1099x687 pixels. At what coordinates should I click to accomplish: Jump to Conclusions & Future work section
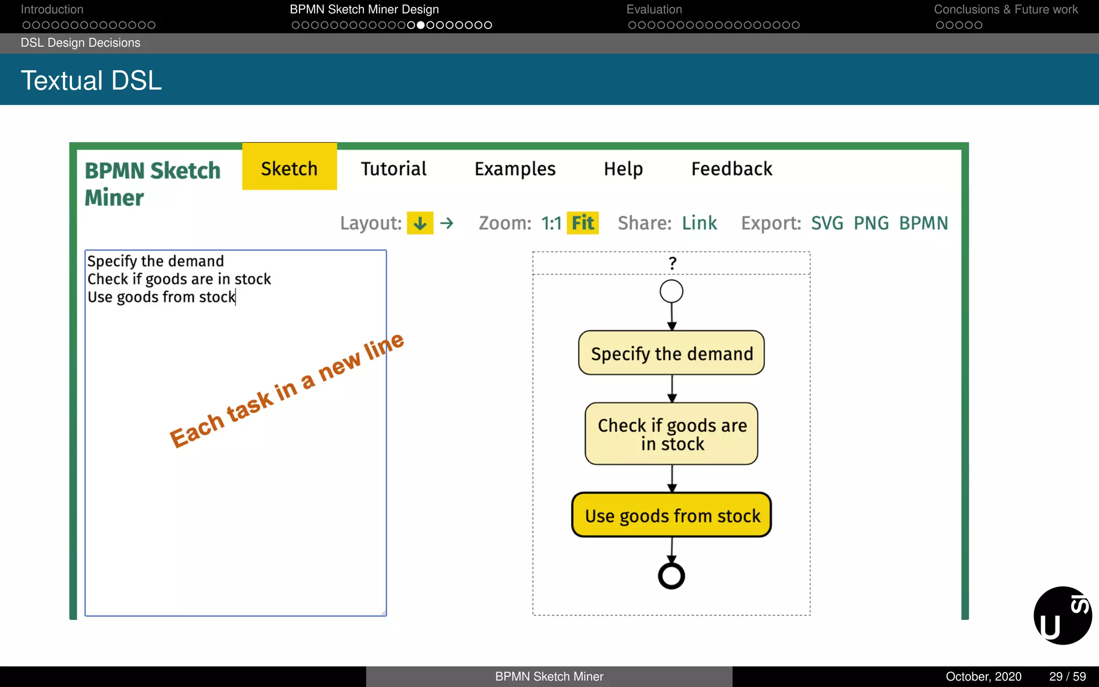pos(1006,10)
